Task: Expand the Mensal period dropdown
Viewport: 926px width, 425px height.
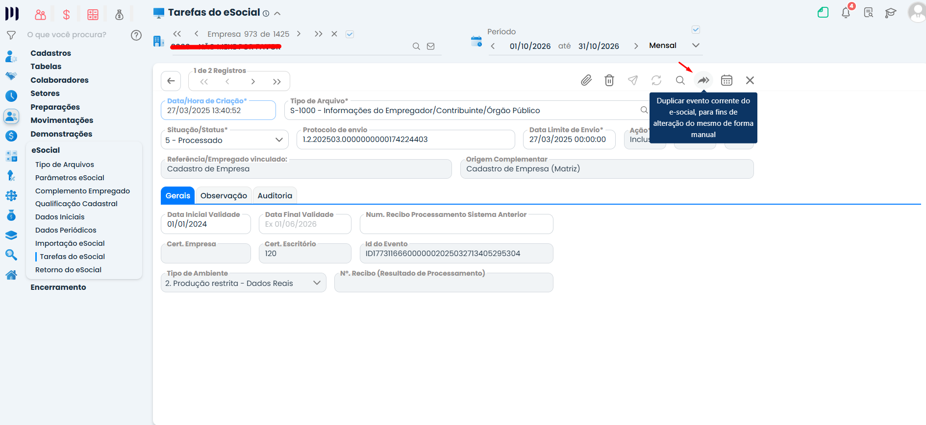Action: (696, 46)
